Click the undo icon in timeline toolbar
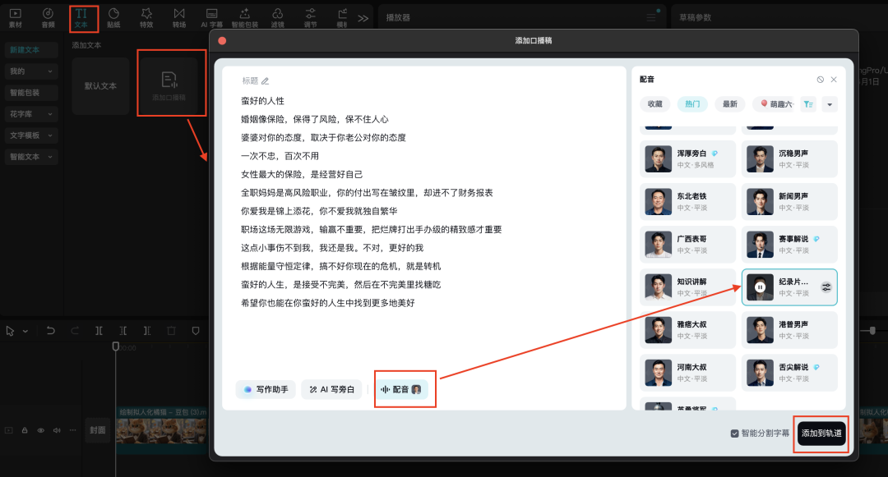 [51, 330]
